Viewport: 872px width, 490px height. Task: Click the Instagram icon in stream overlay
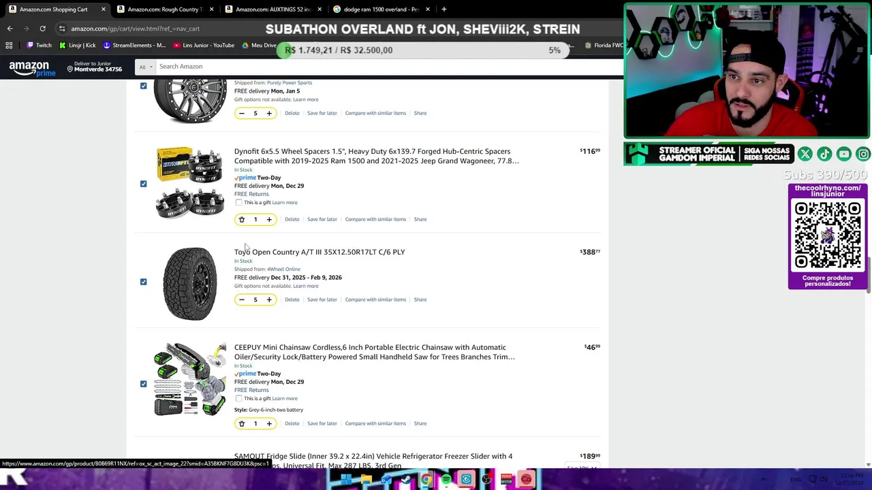(x=863, y=154)
